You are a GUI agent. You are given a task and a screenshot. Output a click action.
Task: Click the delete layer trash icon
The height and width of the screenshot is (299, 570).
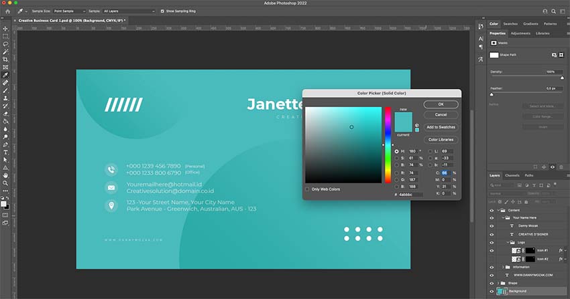pyautogui.click(x=561, y=167)
